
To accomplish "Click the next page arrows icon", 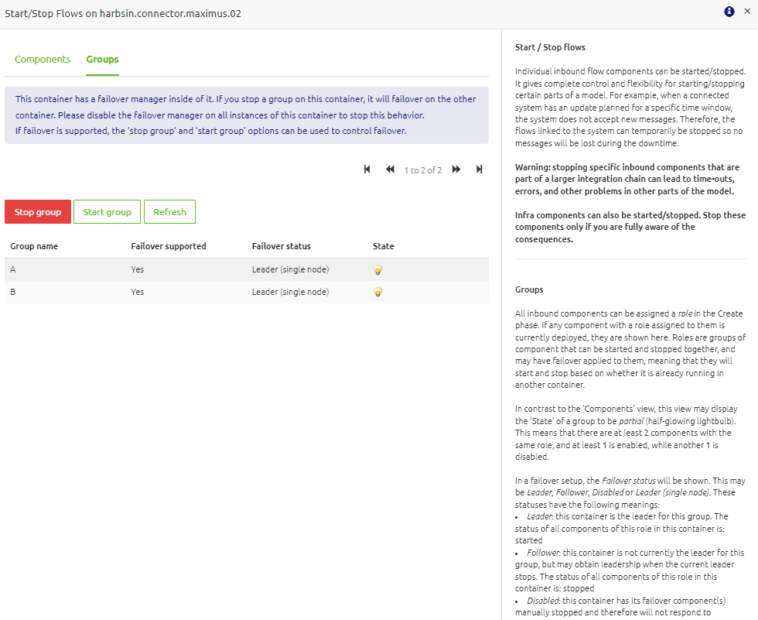I will (x=456, y=169).
